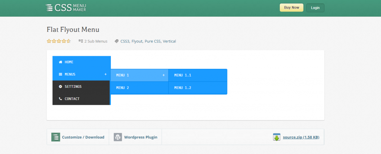Choose MENU 1.1 submenu item
Viewport: 381px width, 154px height.
pyautogui.click(x=198, y=75)
